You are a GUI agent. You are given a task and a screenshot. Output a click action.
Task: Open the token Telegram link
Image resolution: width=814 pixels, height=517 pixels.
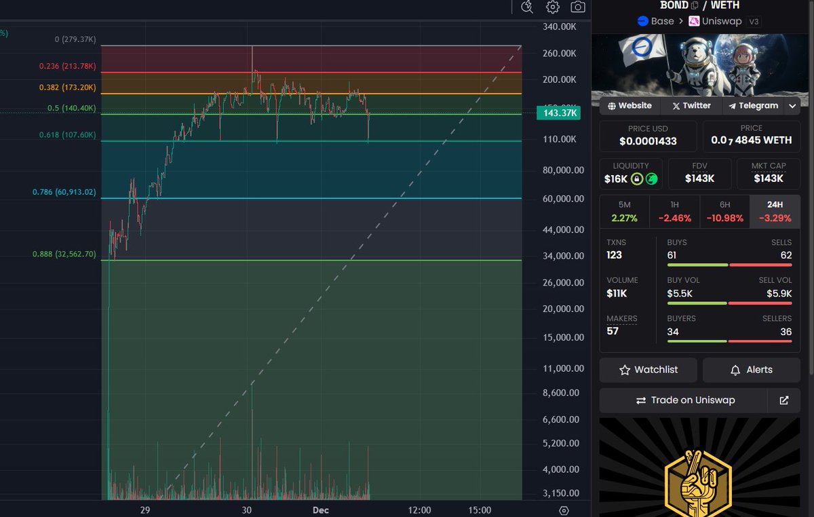[x=753, y=106]
